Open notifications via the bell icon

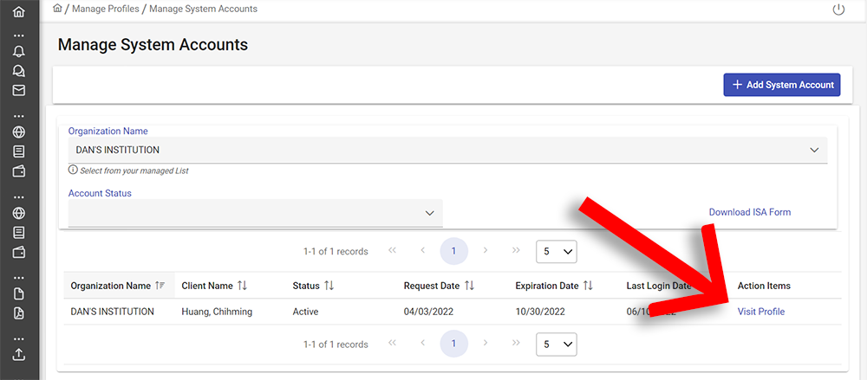coord(19,51)
